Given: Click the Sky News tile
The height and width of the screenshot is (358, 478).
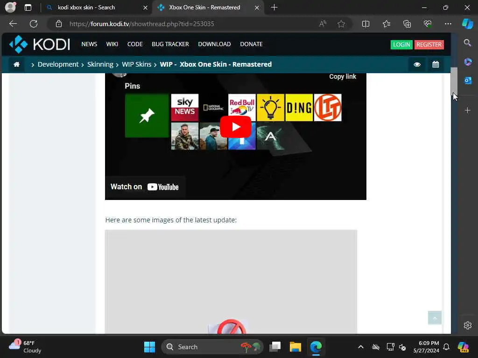Looking at the screenshot, I should click(x=185, y=107).
